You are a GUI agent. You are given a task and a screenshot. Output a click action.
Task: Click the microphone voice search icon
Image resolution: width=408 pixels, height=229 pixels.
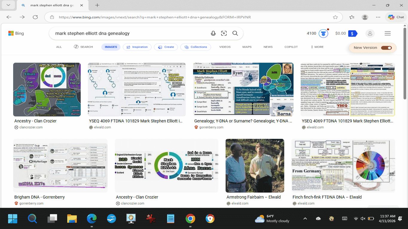pos(213,33)
